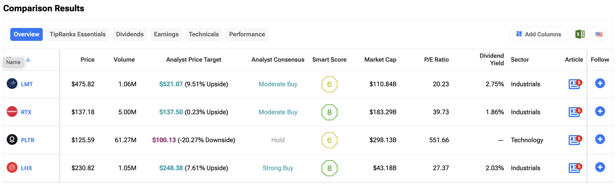The height and width of the screenshot is (185, 616).
Task: Sort by Market Cap header
Action: coord(380,60)
